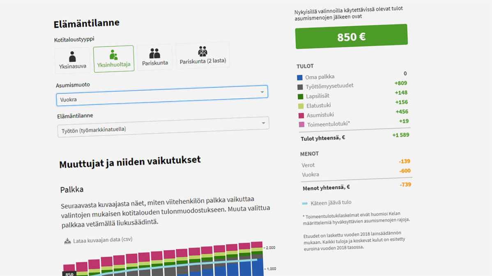Image resolution: width=492 pixels, height=276 pixels.
Task: Click the gray Työttömyysetuudet legend swatch
Action: pyautogui.click(x=300, y=87)
